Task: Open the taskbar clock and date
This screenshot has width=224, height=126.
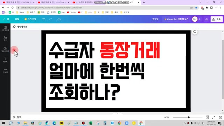Action: pyautogui.click(x=211, y=123)
